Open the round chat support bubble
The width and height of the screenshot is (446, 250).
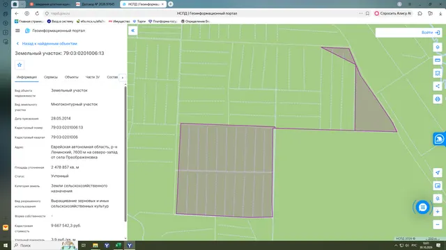(423, 207)
